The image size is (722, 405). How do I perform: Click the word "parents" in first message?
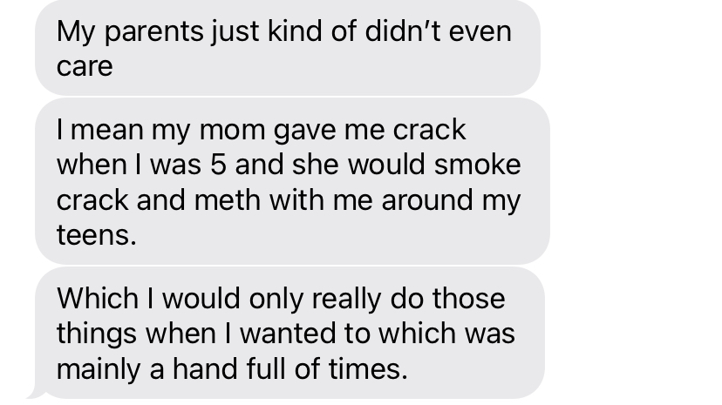153,32
